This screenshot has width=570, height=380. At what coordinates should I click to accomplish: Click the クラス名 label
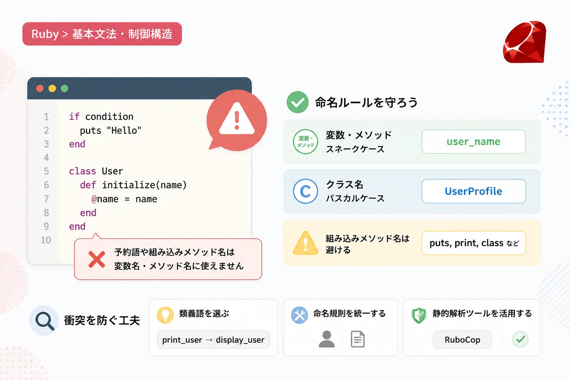click(x=344, y=184)
